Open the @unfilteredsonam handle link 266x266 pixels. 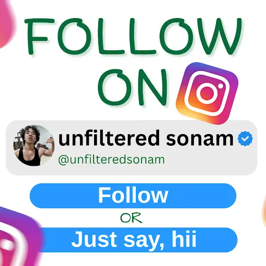click(112, 160)
